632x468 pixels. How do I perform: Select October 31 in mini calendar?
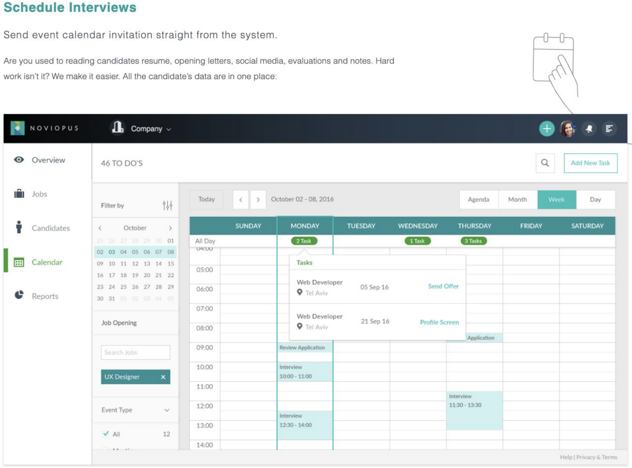click(x=112, y=299)
